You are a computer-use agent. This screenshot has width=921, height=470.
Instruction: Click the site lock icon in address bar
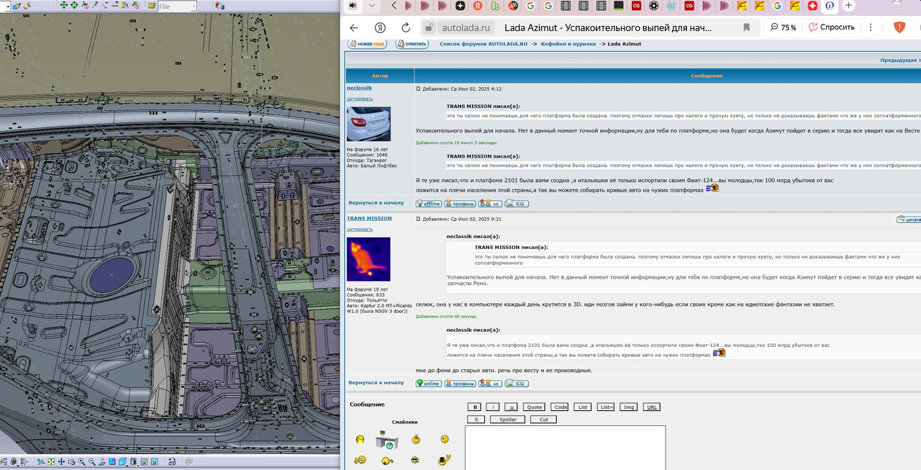coord(429,27)
